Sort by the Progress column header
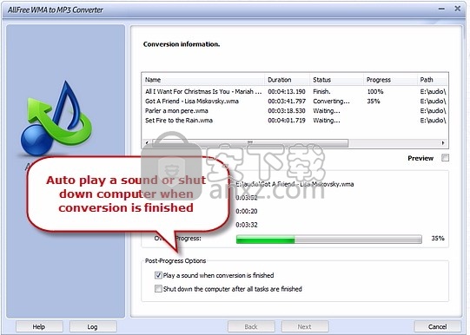470x335 pixels. point(390,80)
